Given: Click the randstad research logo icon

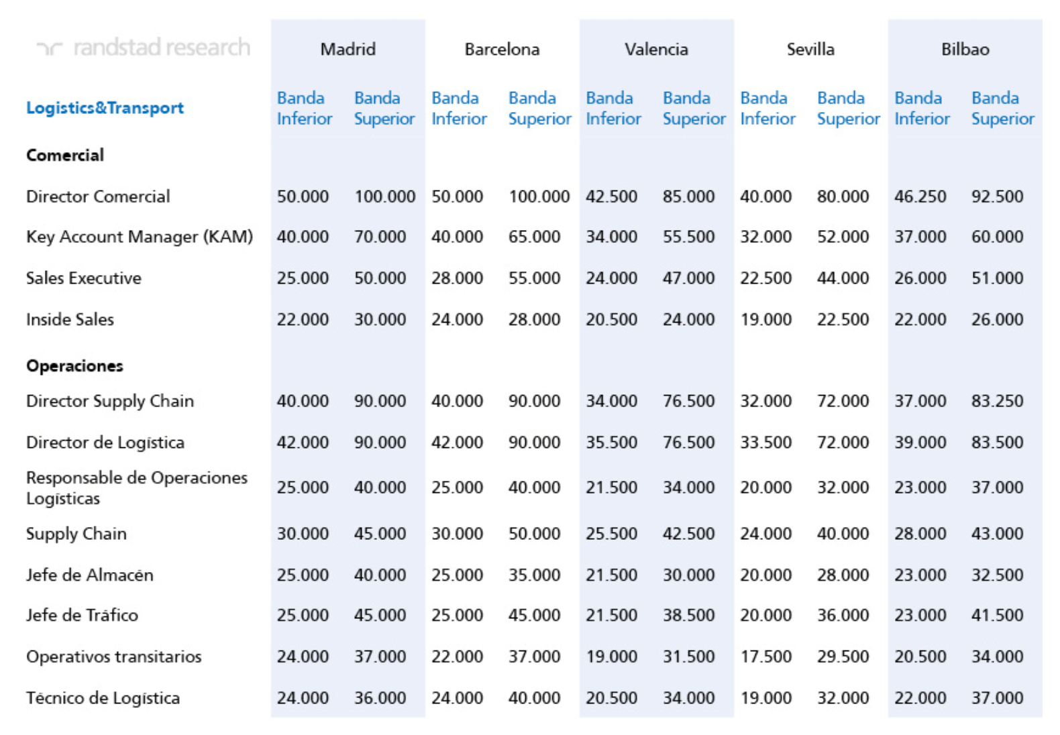Looking at the screenshot, I should tap(50, 48).
